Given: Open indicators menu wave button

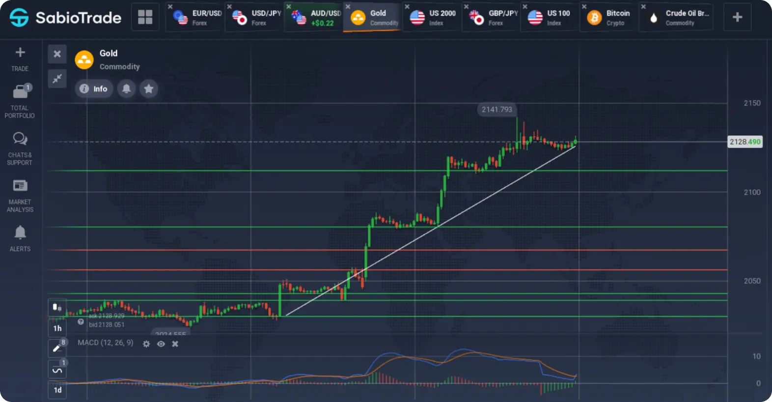Looking at the screenshot, I should pos(57,370).
